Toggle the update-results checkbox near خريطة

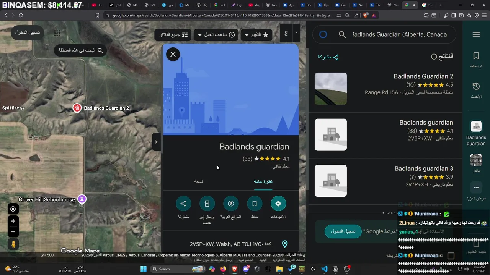[x=451, y=256]
